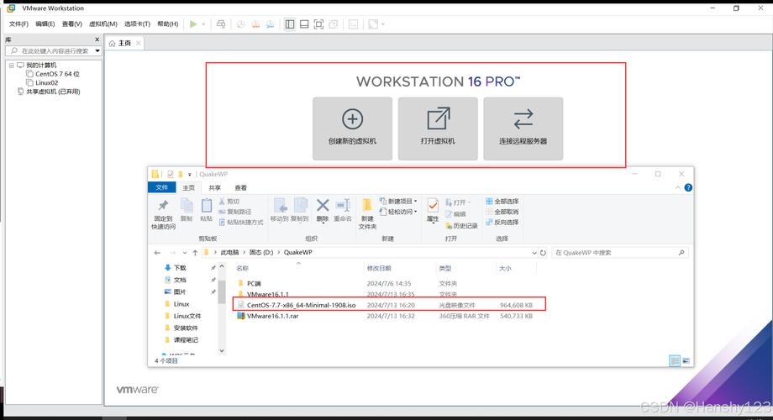Select 共享虚拟机 (已弃用) in library
The height and width of the screenshot is (420, 773).
pyautogui.click(x=49, y=92)
